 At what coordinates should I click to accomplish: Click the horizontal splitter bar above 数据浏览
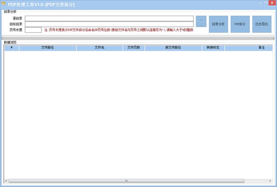(x=138, y=37)
